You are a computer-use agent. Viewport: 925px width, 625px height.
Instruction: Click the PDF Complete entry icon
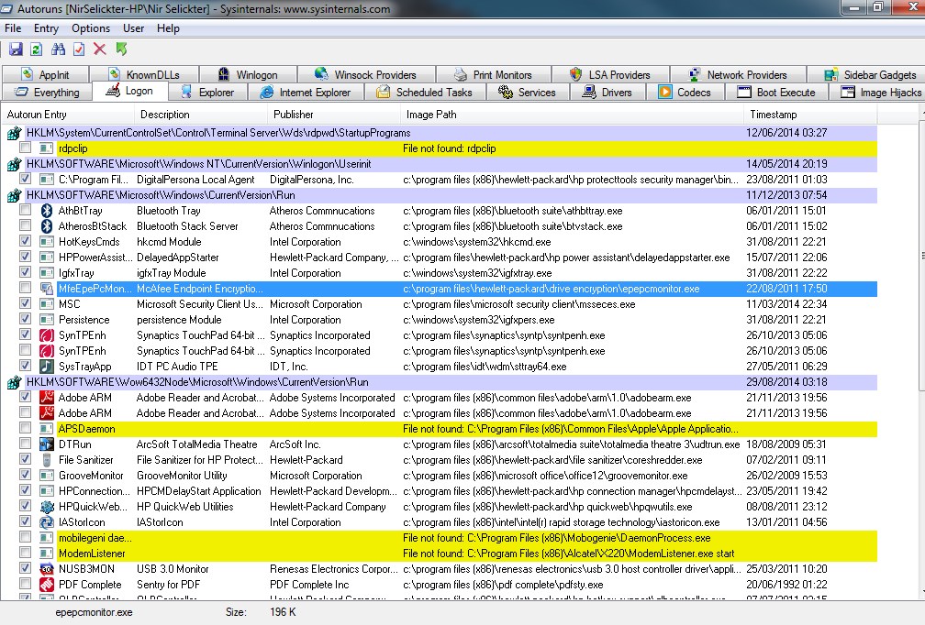point(47,585)
